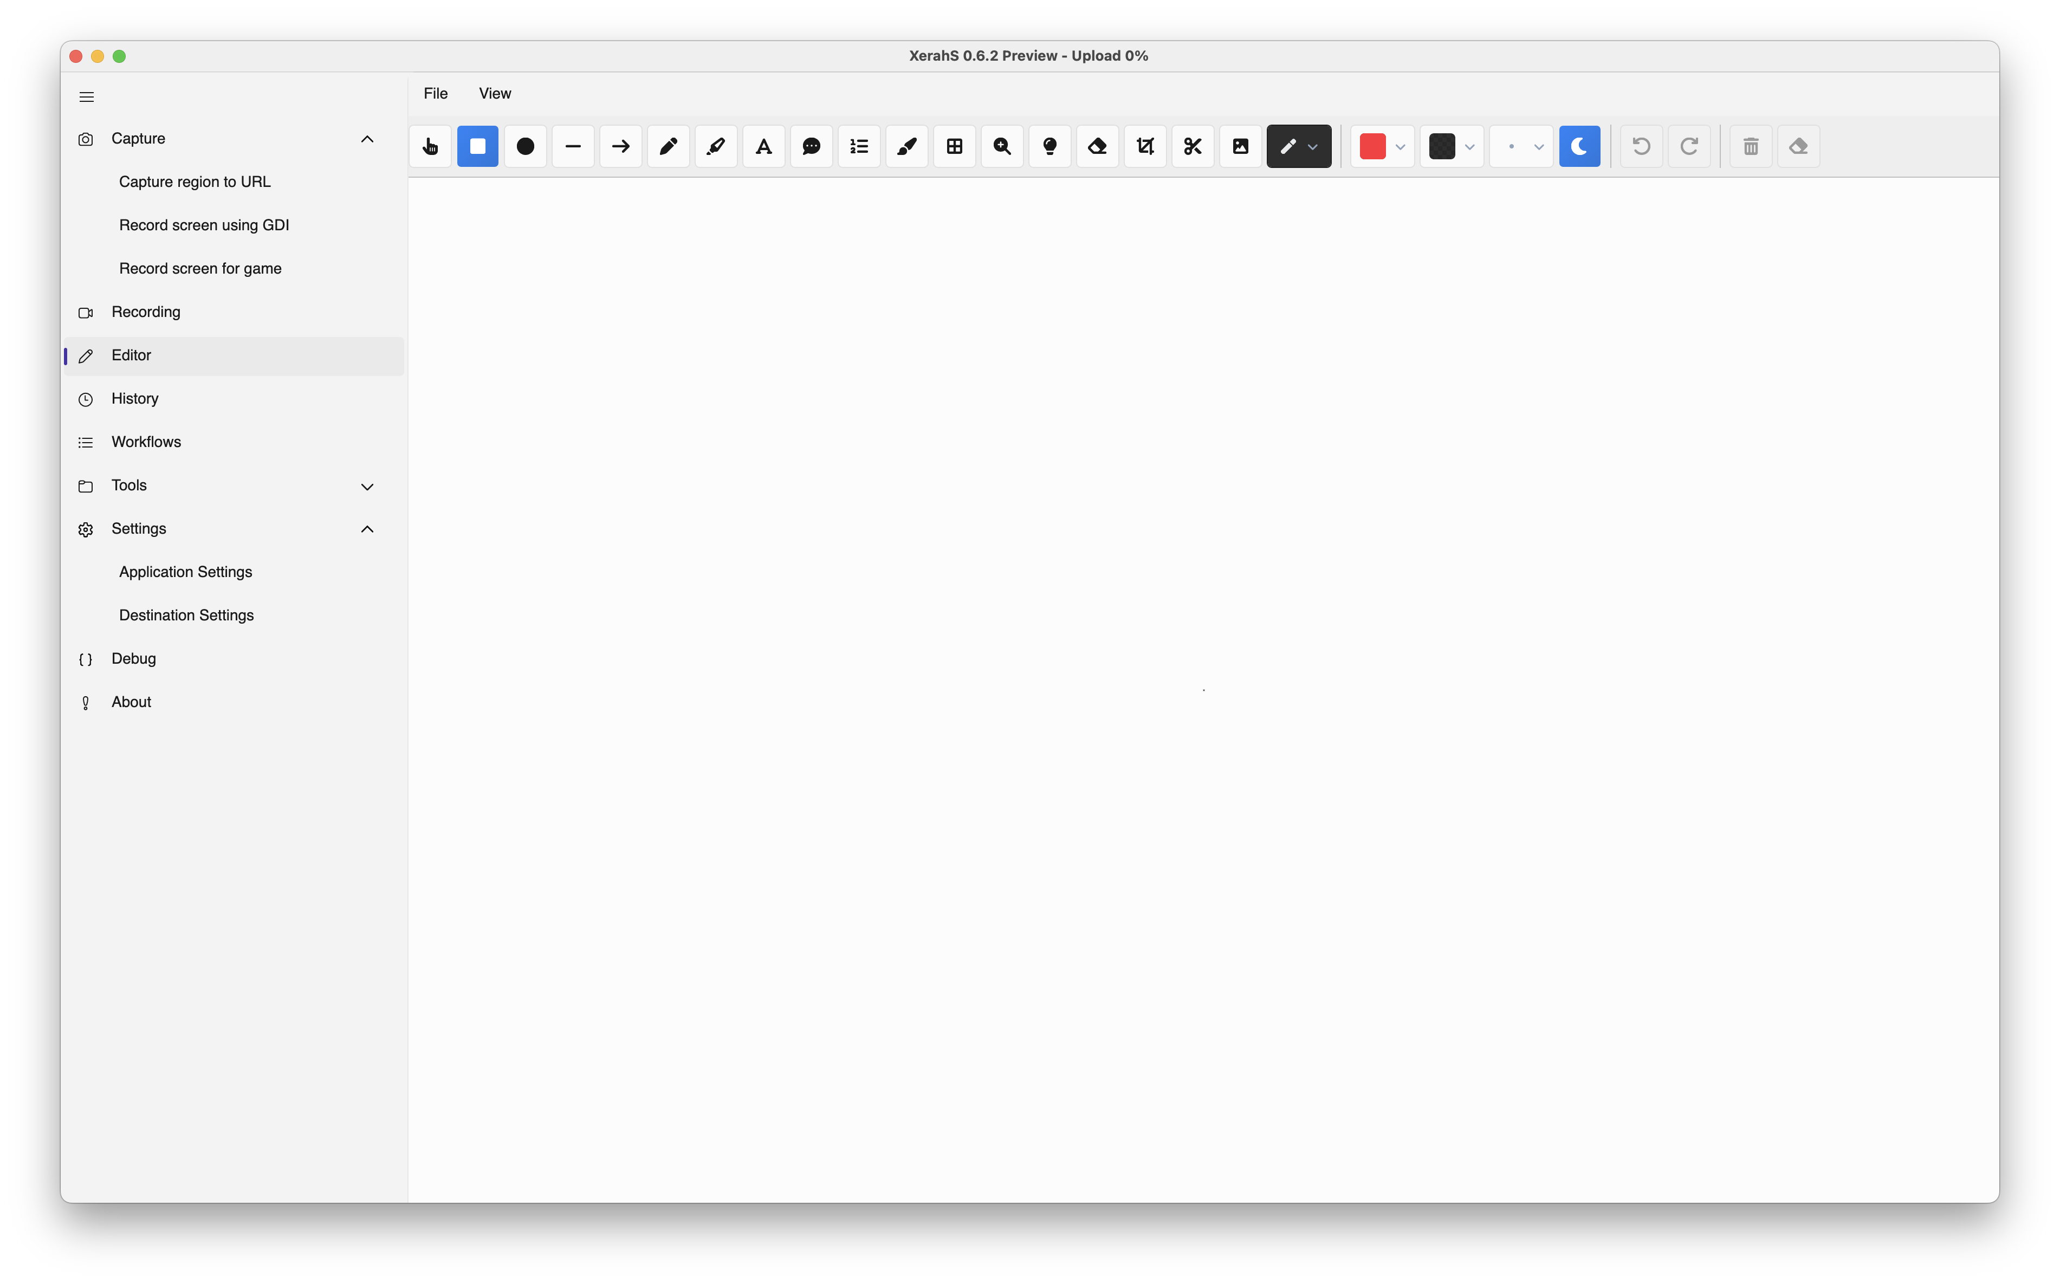Expand the Tools section chevron
This screenshot has height=1283, width=2060.
(x=367, y=486)
